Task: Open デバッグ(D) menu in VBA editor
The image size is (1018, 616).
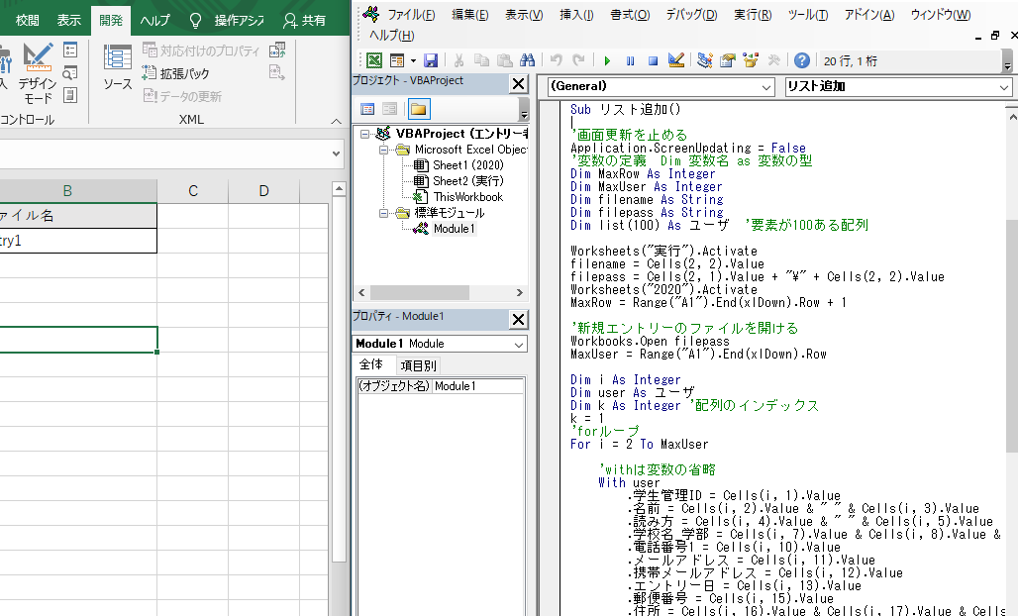Action: tap(691, 14)
